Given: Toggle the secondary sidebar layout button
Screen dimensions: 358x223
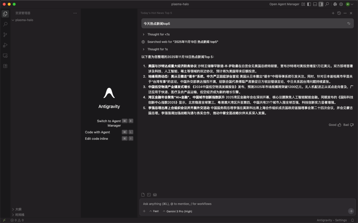Looking at the screenshot, I should tap(321, 4).
